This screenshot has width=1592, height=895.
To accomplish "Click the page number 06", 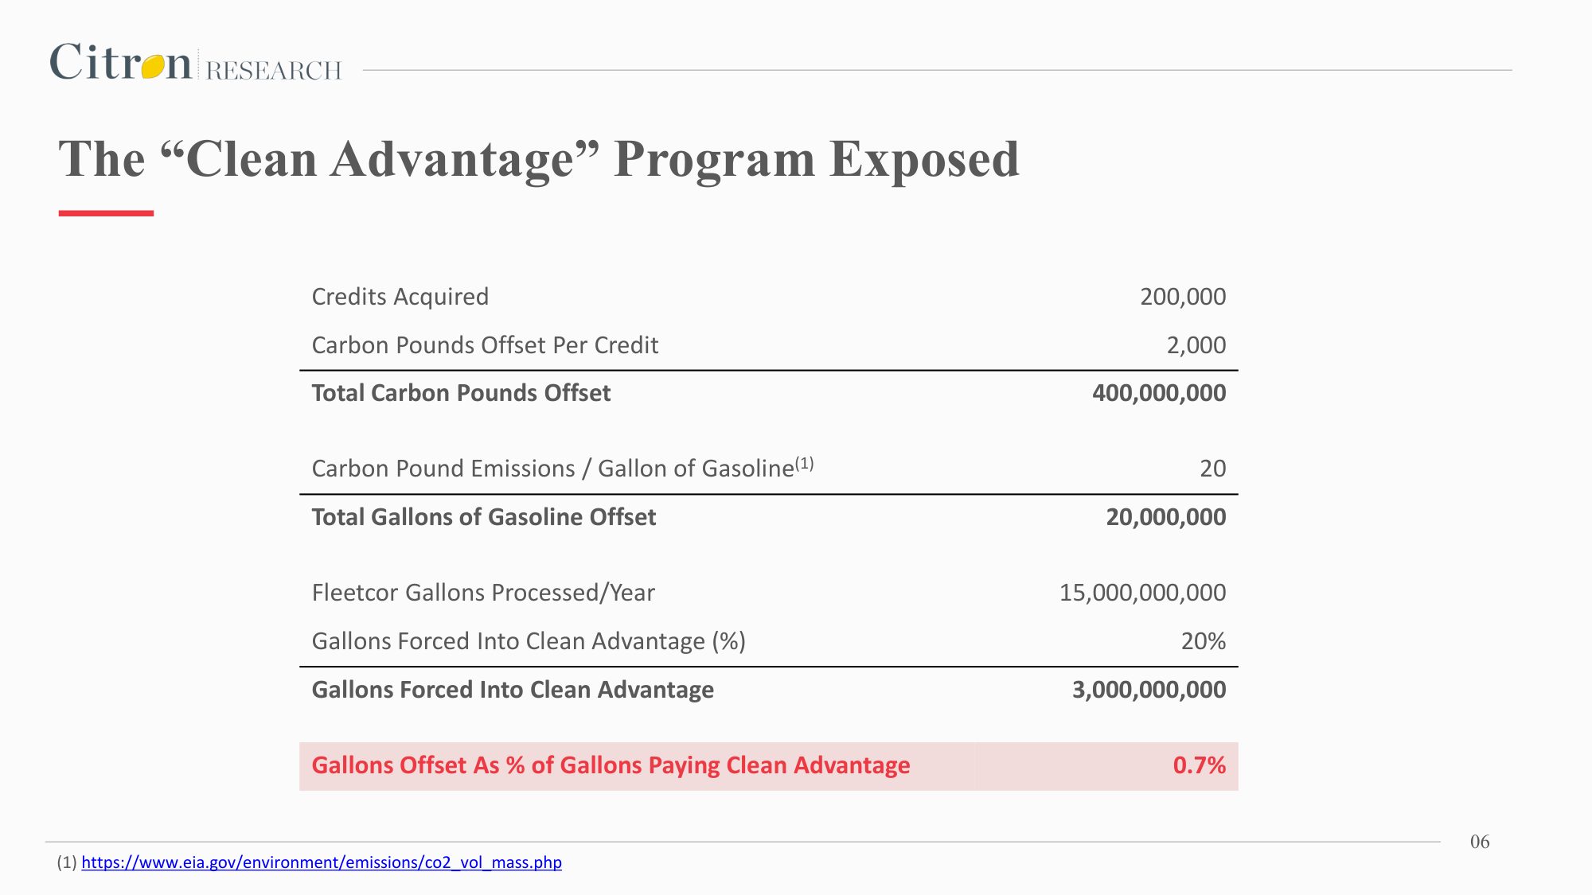I will tap(1480, 842).
